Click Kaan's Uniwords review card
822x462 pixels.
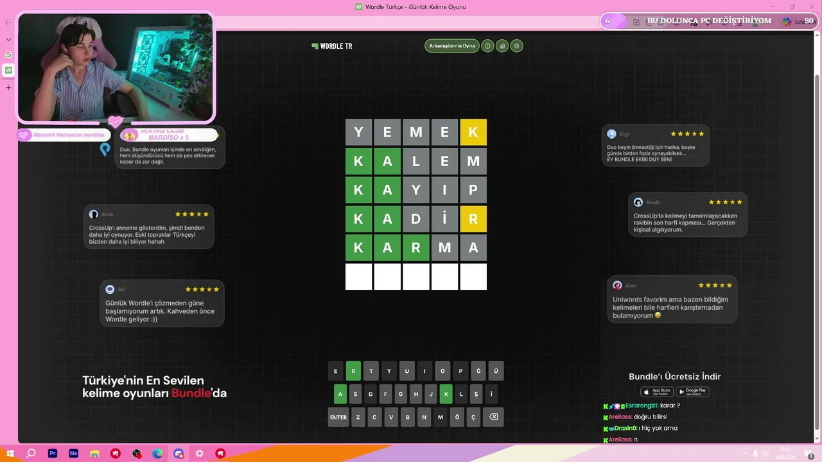672,299
